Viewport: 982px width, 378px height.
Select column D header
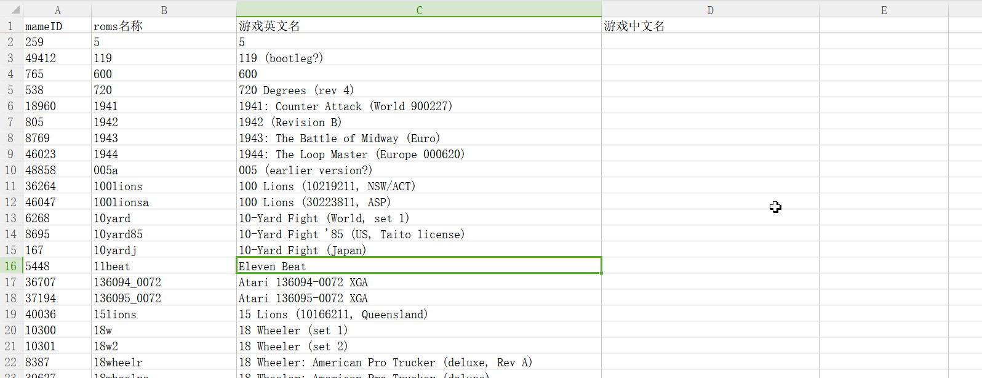point(710,10)
